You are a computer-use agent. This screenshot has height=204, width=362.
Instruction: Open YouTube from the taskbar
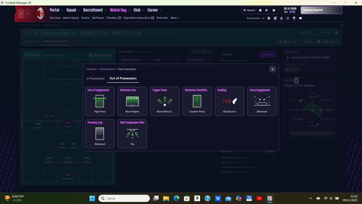coord(259,198)
